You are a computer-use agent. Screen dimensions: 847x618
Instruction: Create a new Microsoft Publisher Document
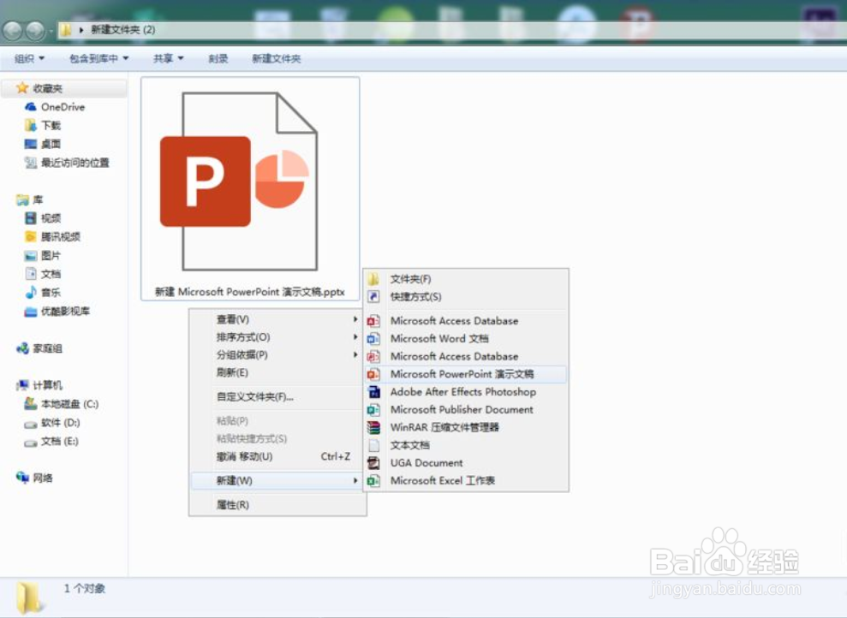(462, 409)
